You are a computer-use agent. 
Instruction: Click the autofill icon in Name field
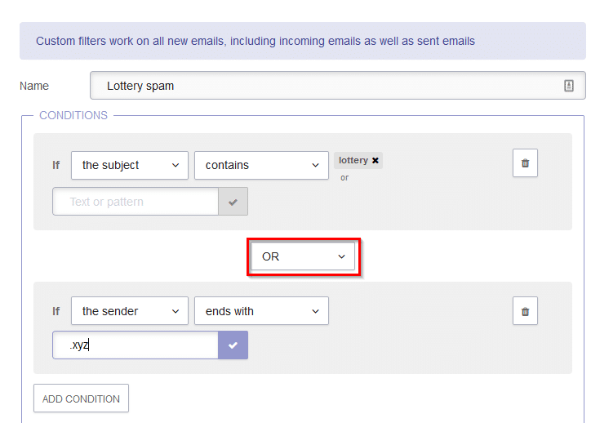click(568, 86)
